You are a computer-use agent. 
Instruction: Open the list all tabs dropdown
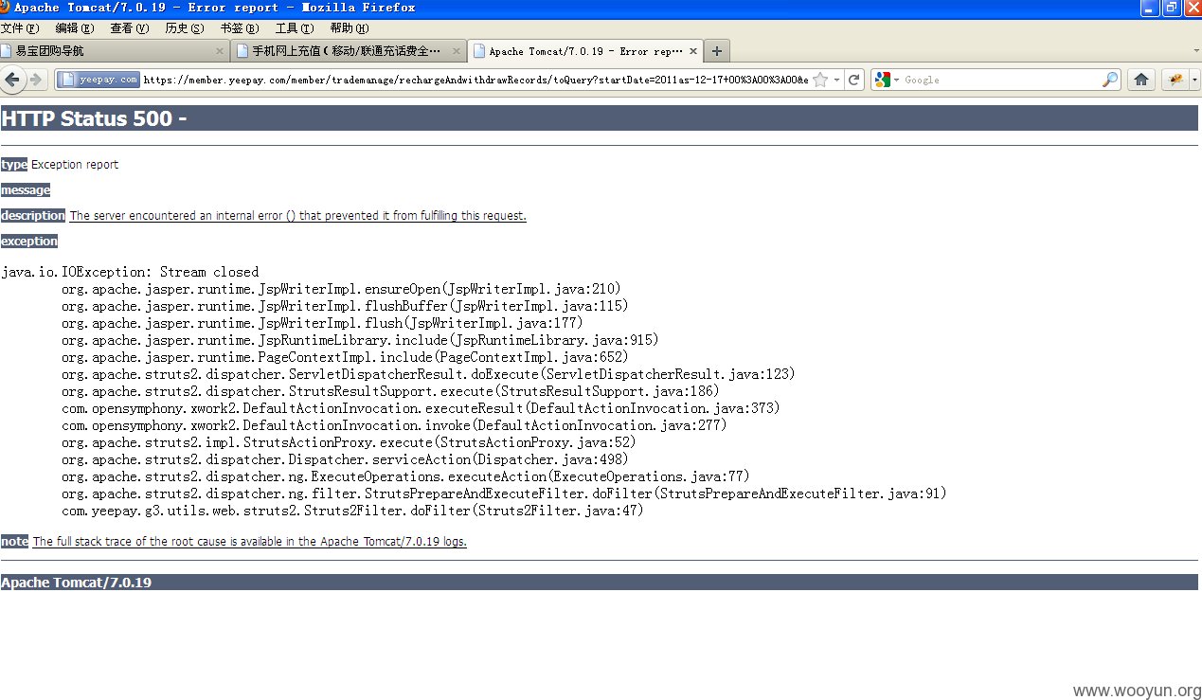(1194, 50)
